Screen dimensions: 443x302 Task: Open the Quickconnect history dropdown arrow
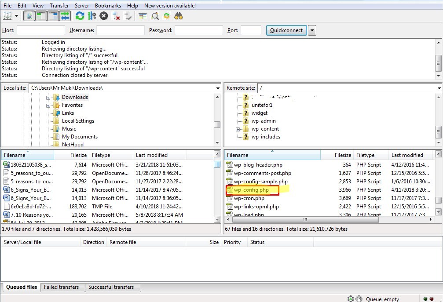tap(312, 30)
